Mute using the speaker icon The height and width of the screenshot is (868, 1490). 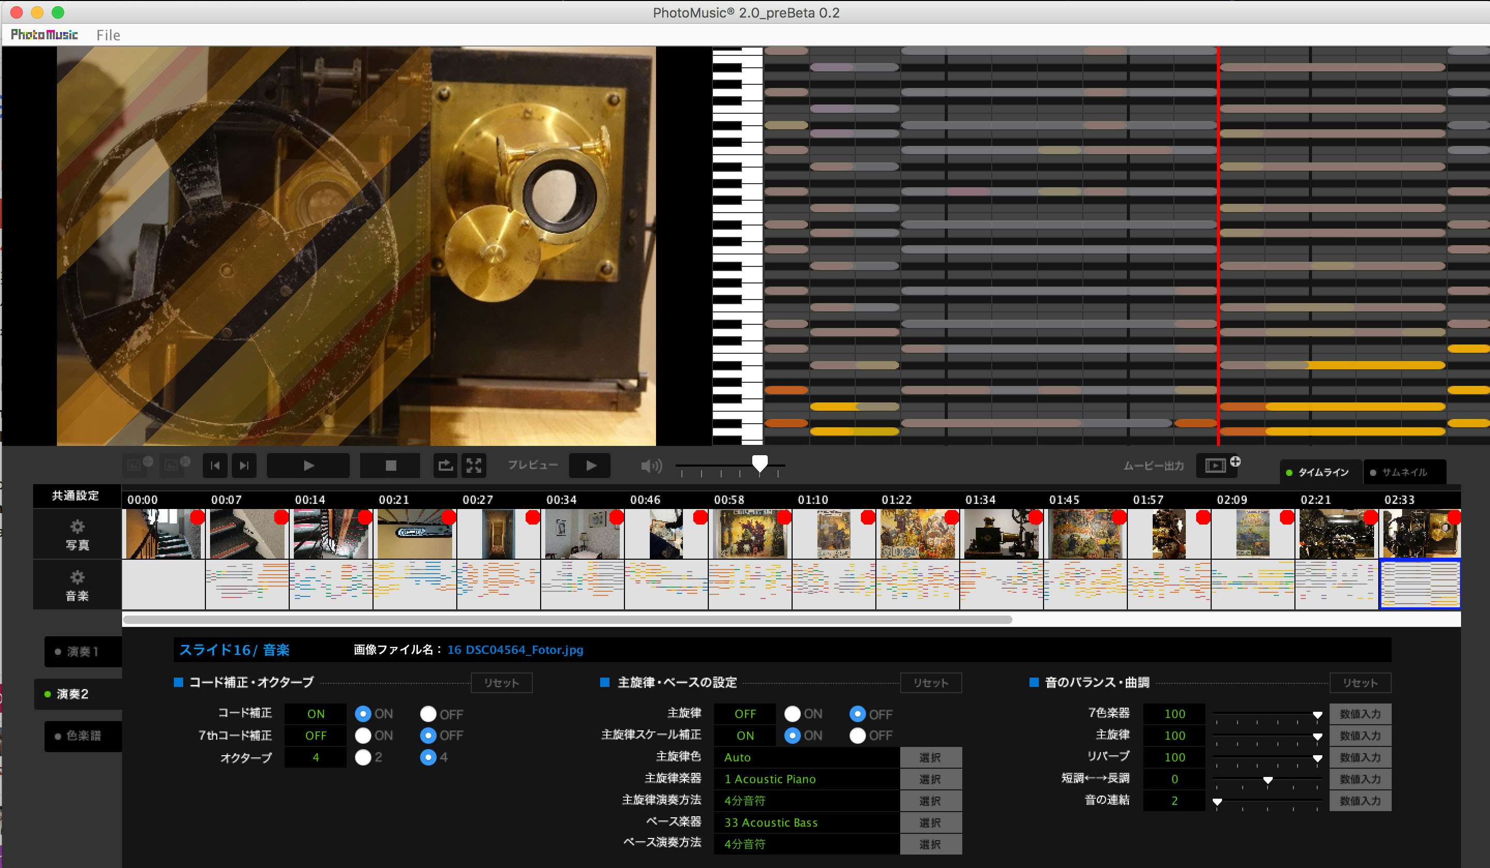[x=650, y=466]
